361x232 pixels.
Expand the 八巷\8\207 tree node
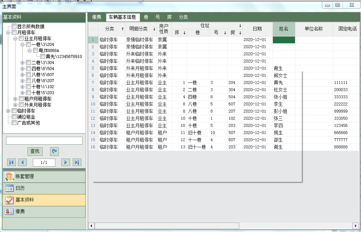click(22, 81)
